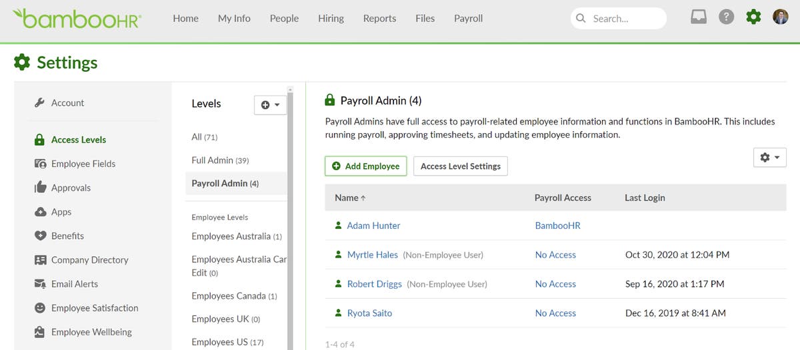Select Payroll Admin (4) level
Screen dimensions: 800x350
(x=236, y=183)
